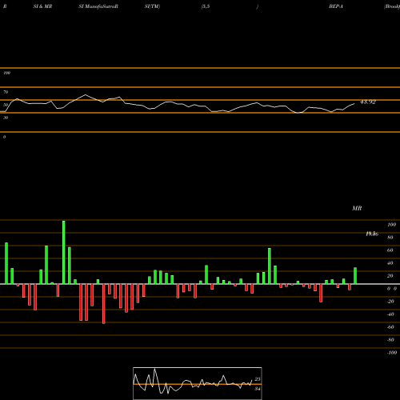Screen dimensions: 400x400
Task: Click the histogram axis label 60
Action: click(x=390, y=250)
